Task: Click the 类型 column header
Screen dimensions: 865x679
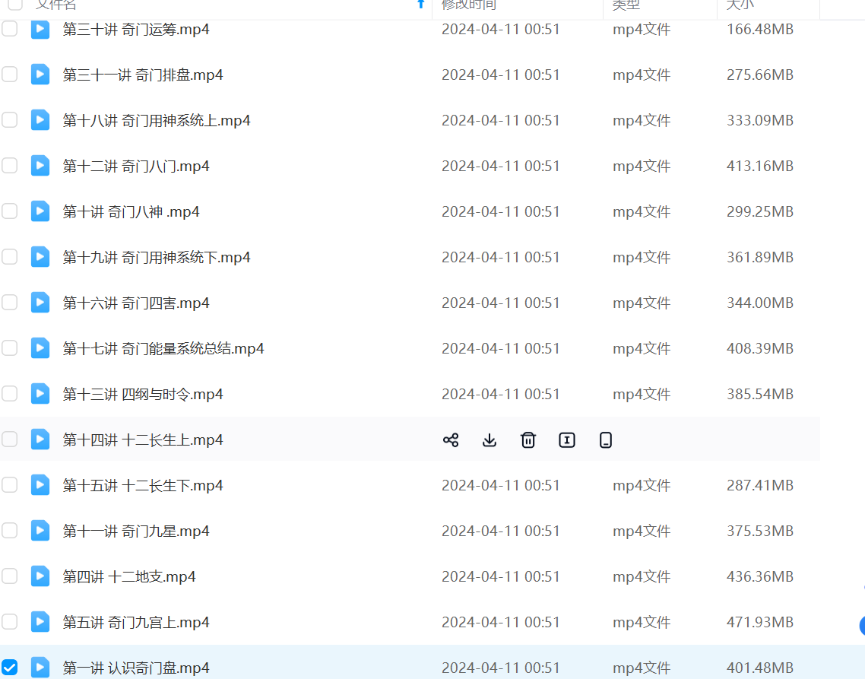Action: tap(626, 5)
